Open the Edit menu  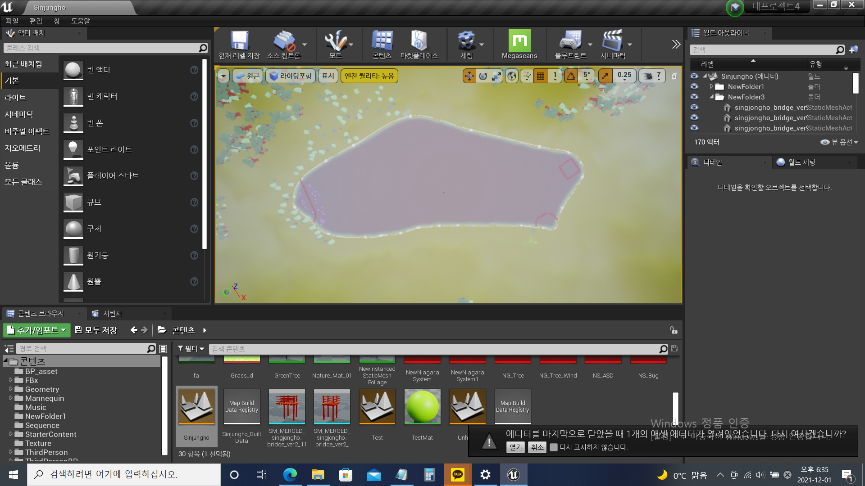point(36,21)
